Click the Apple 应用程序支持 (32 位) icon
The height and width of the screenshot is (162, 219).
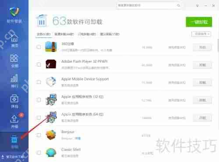tap(51, 99)
